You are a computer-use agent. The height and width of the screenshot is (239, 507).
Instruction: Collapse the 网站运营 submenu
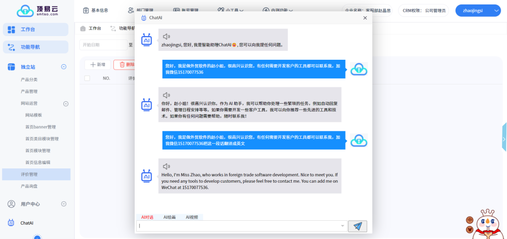click(65, 104)
